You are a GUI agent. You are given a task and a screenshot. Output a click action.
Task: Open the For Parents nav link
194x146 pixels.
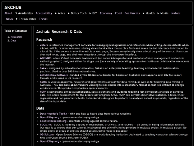tap(132, 13)
